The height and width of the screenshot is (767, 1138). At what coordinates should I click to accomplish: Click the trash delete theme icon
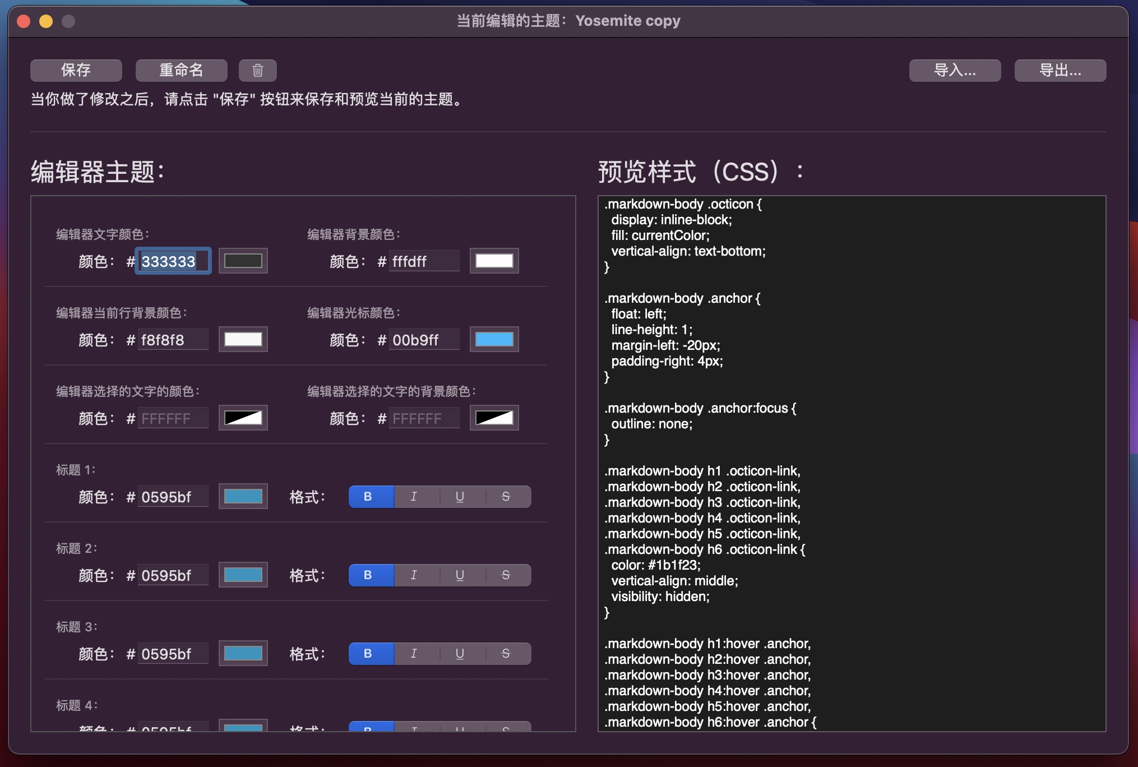[x=257, y=71]
